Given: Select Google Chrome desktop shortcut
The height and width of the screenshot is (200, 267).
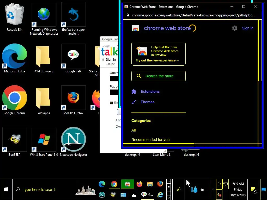Looking at the screenshot, I should 15,100.
